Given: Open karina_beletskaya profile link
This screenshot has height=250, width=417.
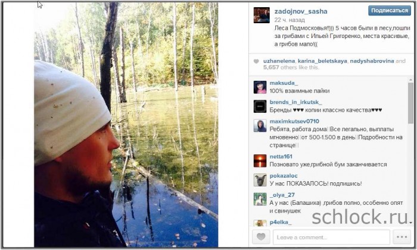Looking at the screenshot, I should (x=322, y=61).
